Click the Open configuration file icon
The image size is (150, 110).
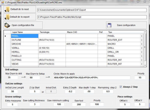[7, 25]
